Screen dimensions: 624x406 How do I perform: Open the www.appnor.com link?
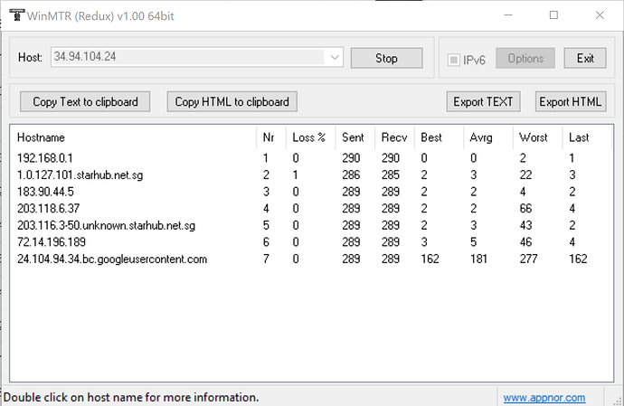[544, 398]
